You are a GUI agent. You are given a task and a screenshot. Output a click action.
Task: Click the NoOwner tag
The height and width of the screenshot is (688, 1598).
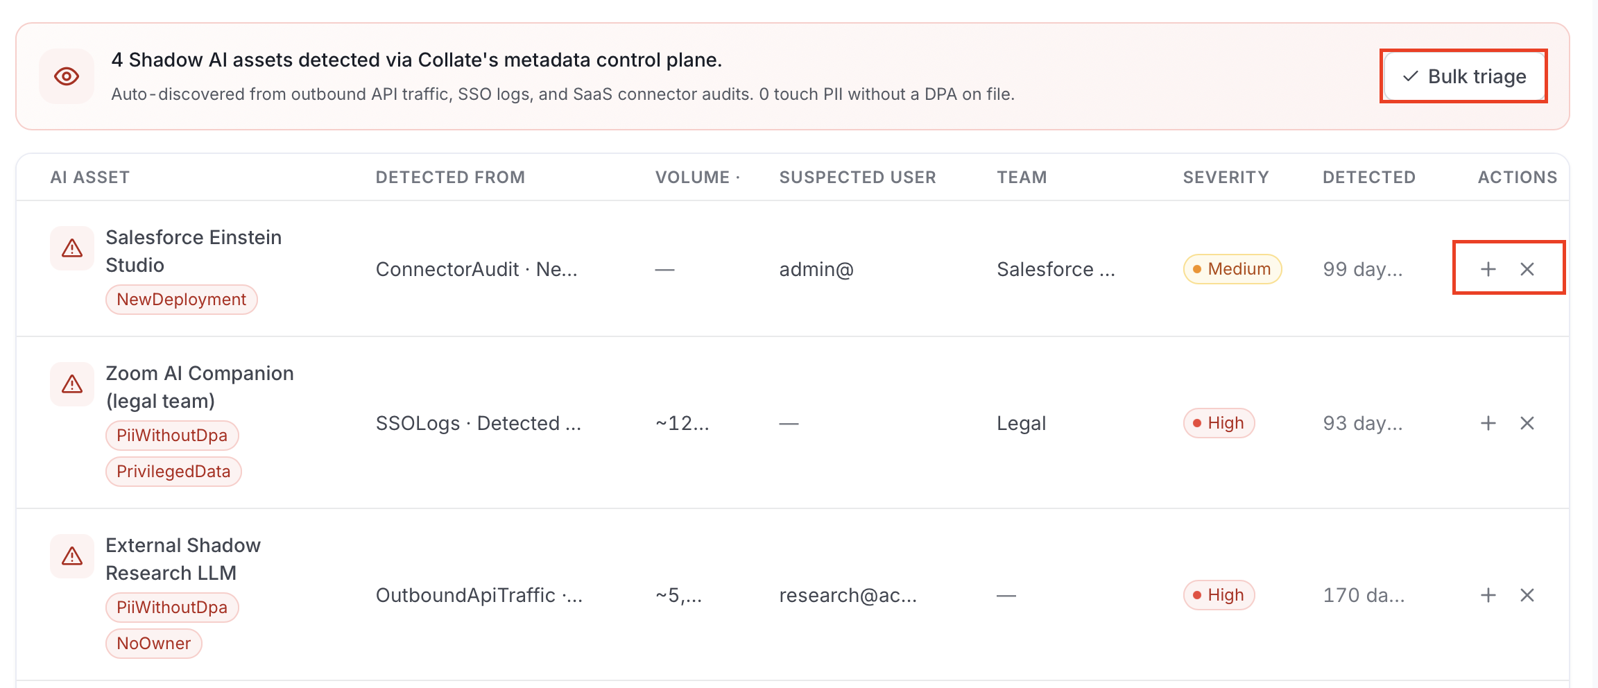tap(154, 644)
